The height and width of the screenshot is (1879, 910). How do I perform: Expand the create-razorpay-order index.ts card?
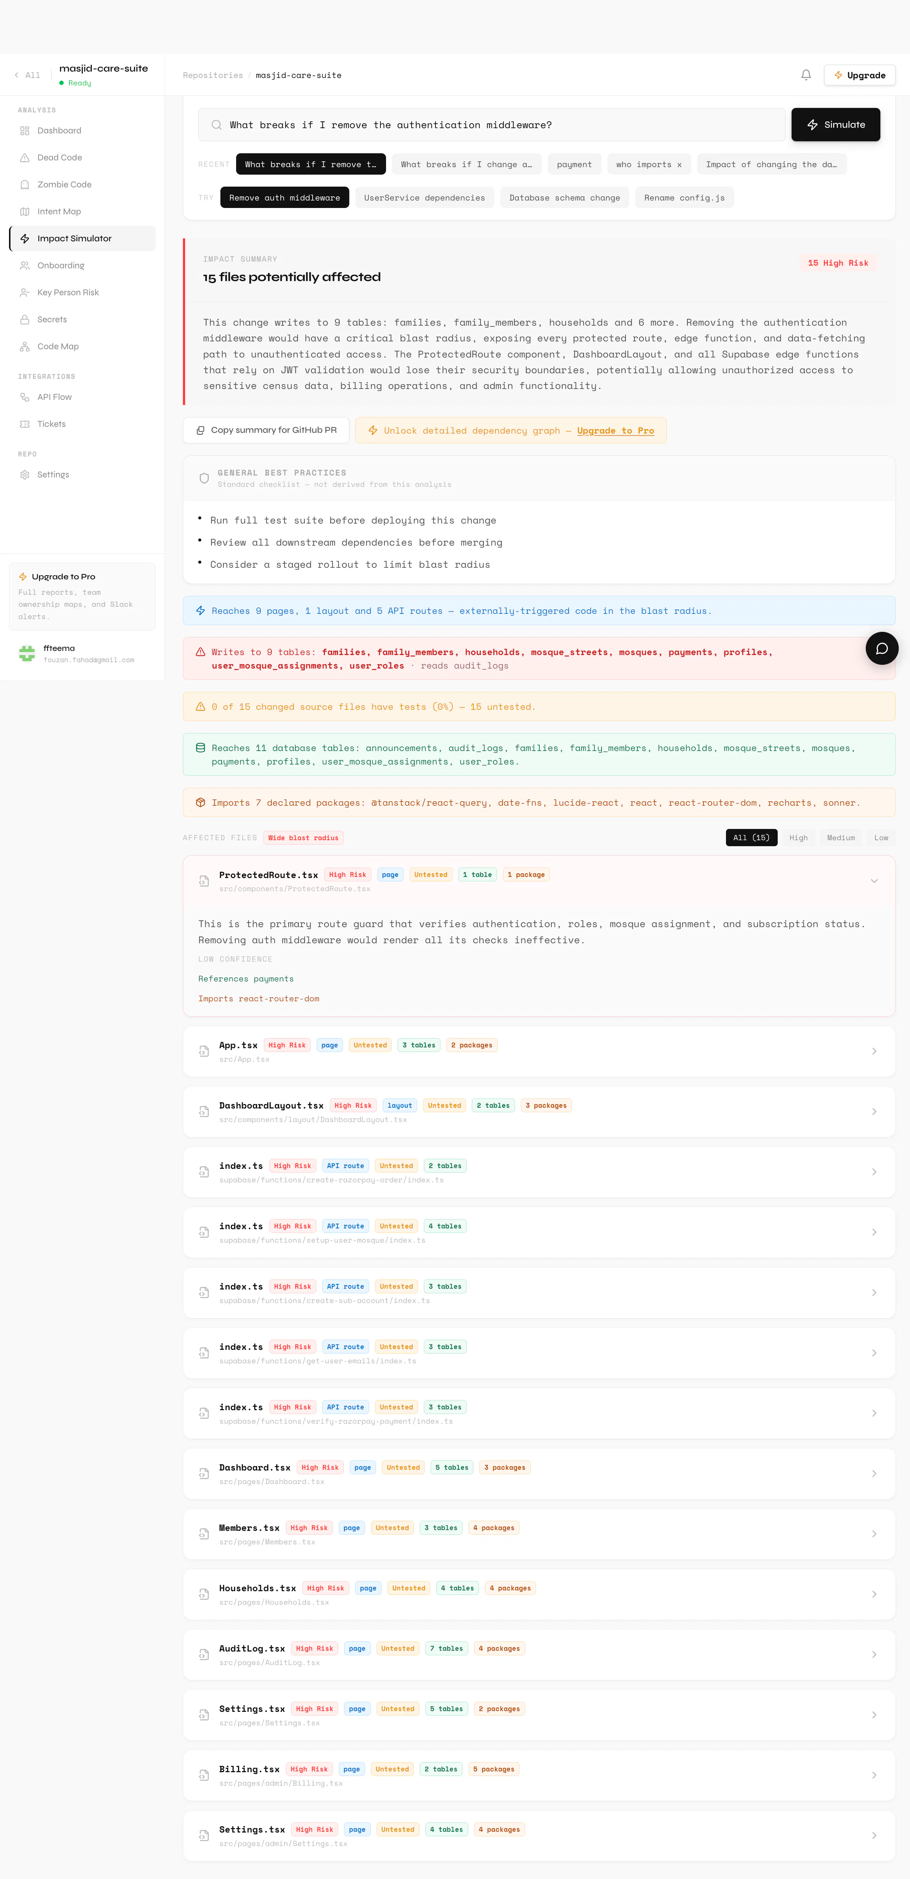click(x=874, y=1172)
